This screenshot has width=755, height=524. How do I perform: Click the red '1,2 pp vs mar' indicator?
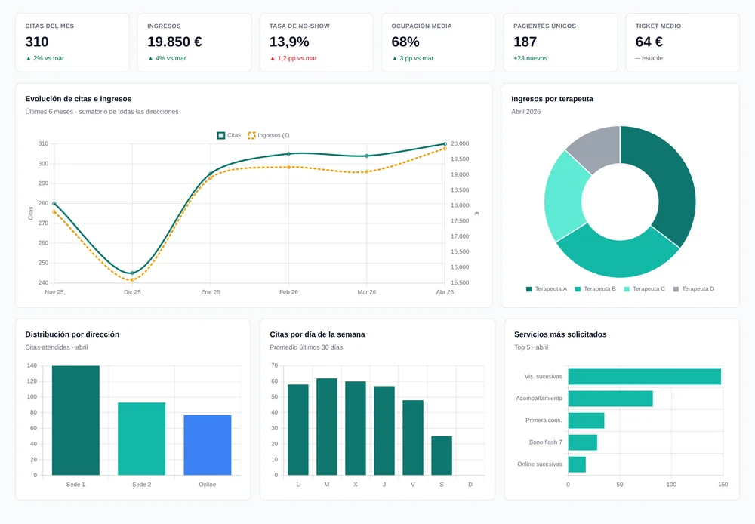tap(293, 58)
